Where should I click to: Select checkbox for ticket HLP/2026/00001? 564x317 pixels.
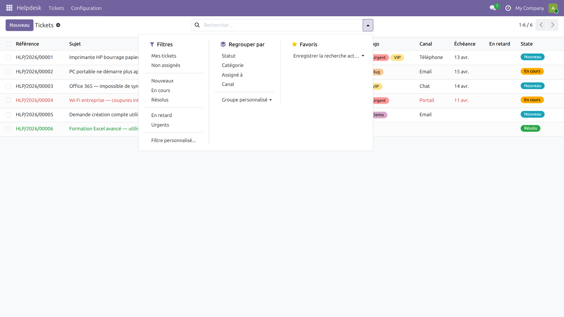coord(8,57)
